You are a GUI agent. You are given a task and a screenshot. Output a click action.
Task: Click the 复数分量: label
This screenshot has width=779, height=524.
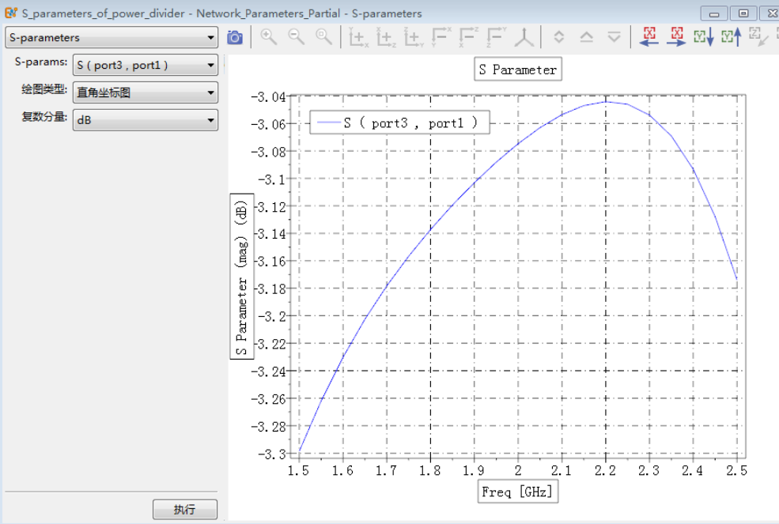44,117
